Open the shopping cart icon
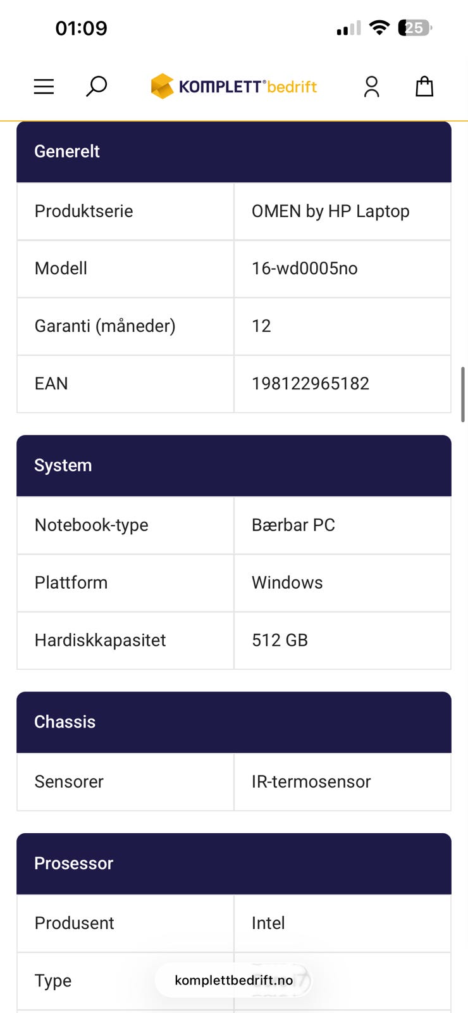Screen dimensions: 468x1013 click(424, 87)
